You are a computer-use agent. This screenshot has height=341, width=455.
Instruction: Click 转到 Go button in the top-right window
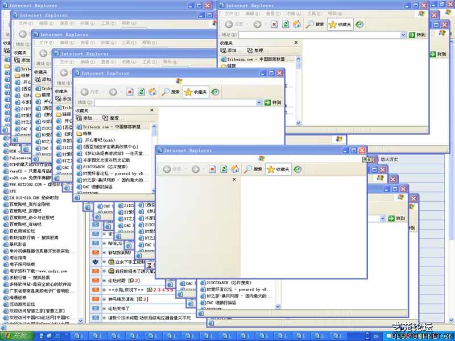(417, 35)
